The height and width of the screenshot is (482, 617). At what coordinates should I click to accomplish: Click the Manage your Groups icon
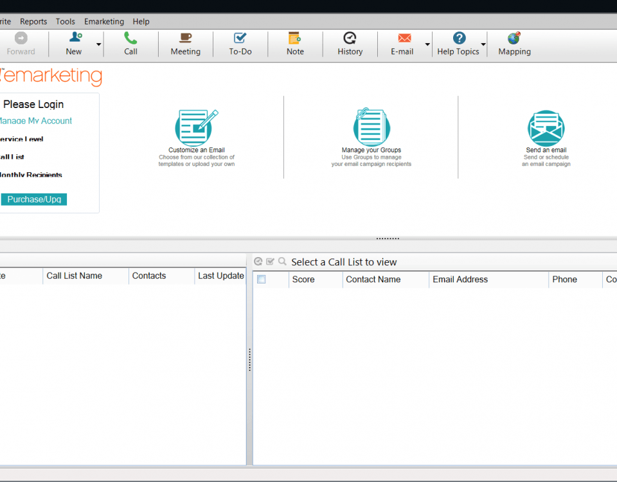pyautogui.click(x=371, y=127)
